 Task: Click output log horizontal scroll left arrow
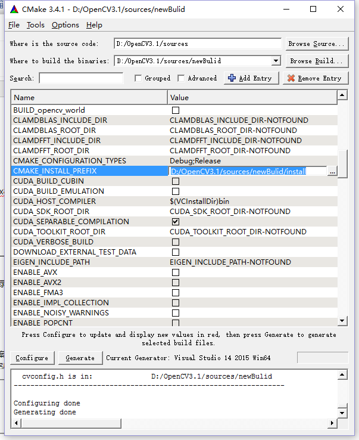click(x=16, y=423)
